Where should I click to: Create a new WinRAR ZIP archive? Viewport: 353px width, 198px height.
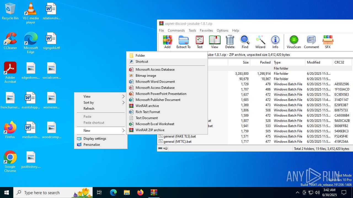(x=167, y=130)
